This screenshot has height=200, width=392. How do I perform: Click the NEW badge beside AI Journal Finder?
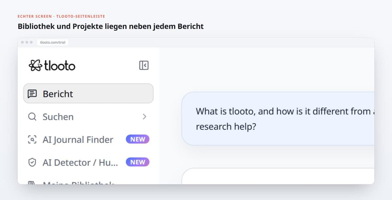[138, 139]
